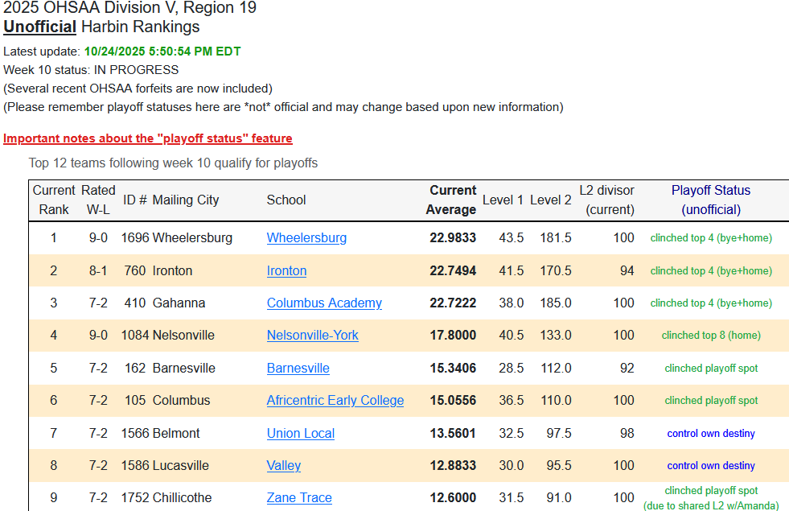Open the Zane Trace school link
Image resolution: width=789 pixels, height=511 pixels.
pos(299,497)
